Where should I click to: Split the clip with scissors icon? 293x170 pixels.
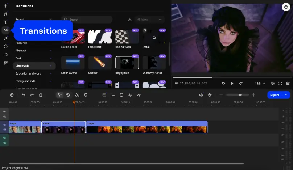(77, 95)
